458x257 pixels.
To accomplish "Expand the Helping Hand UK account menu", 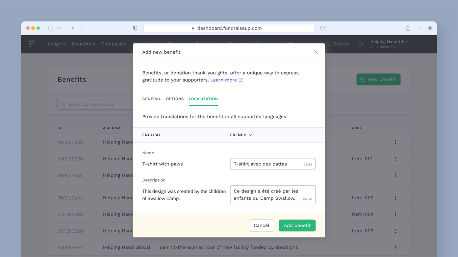I will coord(389,41).
